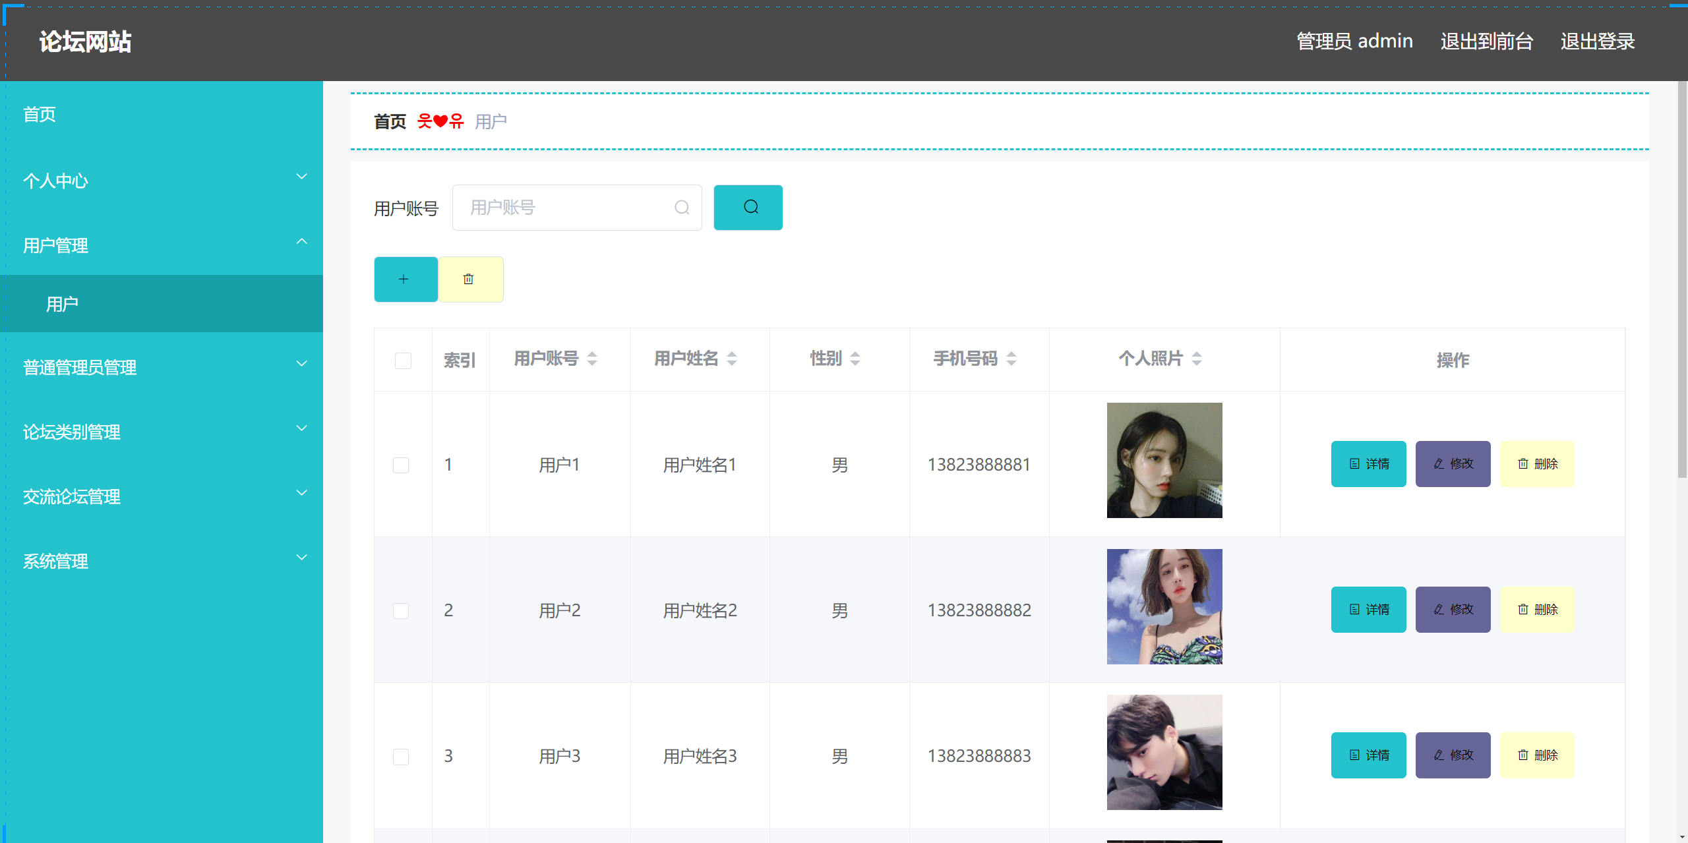Screen dimensions: 1688x843
Task: Open 首页 in the sidebar
Action: pos(40,115)
